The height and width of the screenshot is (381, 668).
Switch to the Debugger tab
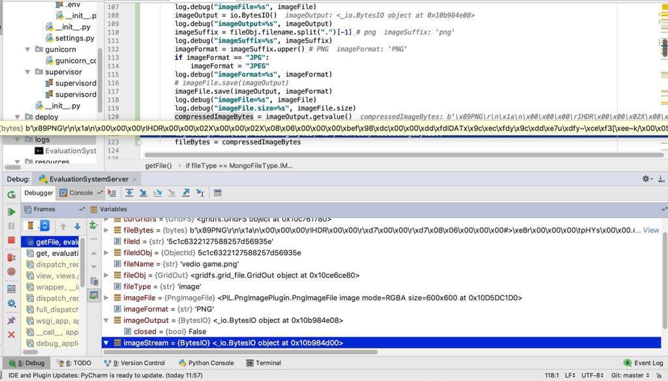coord(38,193)
